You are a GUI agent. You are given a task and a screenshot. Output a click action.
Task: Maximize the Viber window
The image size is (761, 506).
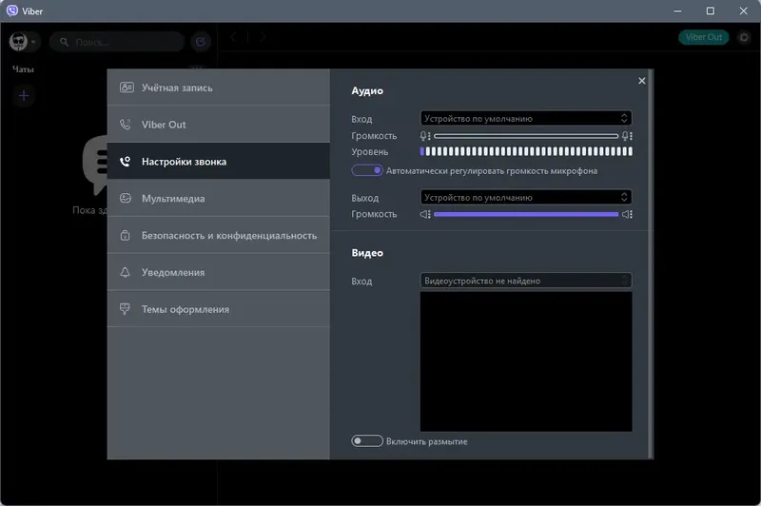click(710, 10)
